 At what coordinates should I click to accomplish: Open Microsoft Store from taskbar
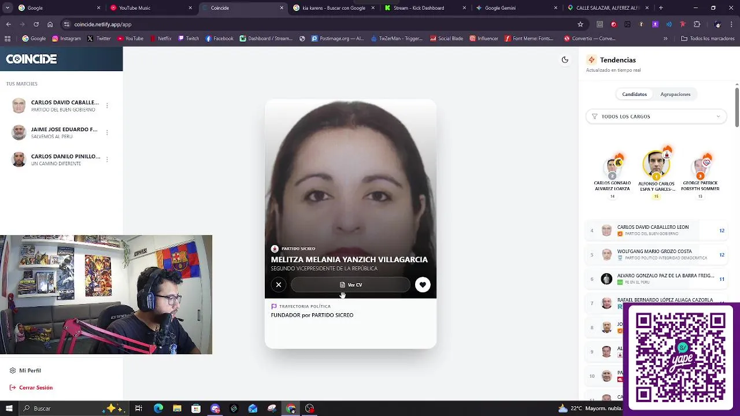[x=196, y=408]
